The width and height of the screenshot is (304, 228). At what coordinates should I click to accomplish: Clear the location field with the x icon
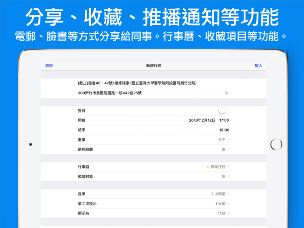click(x=226, y=93)
